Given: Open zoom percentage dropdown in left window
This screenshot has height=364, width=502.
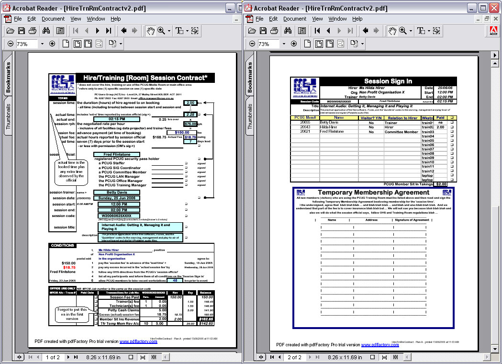Looking at the screenshot, I should [42, 44].
